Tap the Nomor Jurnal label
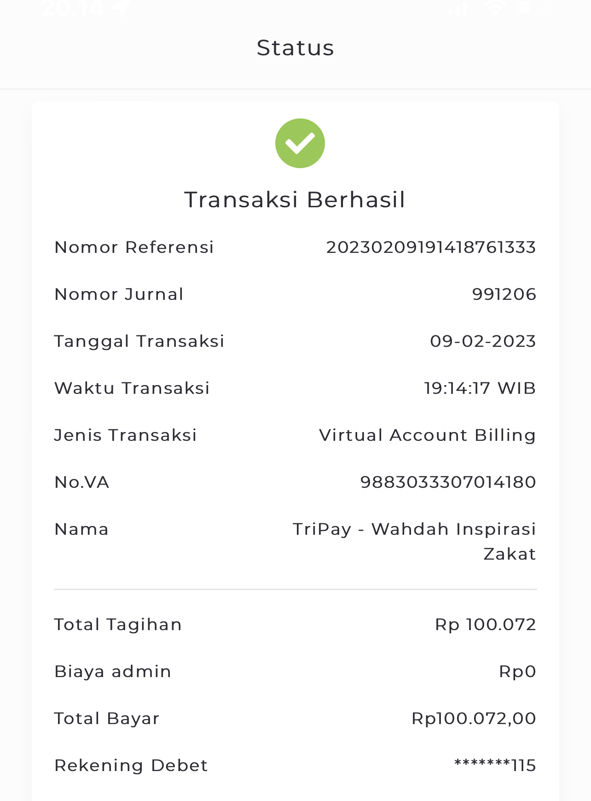 pyautogui.click(x=119, y=294)
